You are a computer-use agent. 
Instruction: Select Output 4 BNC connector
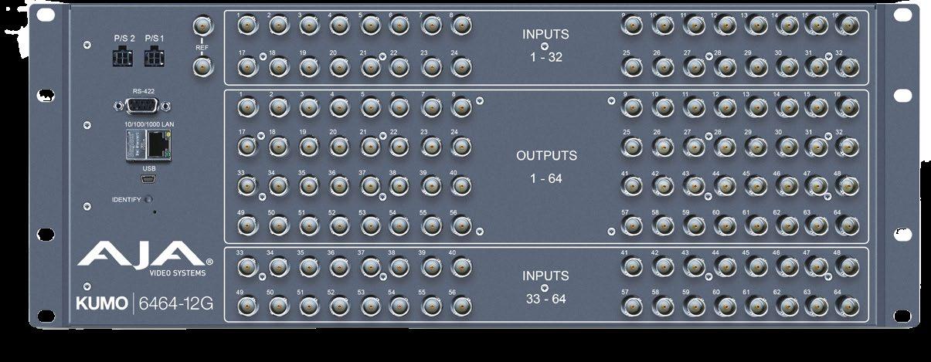pos(339,107)
